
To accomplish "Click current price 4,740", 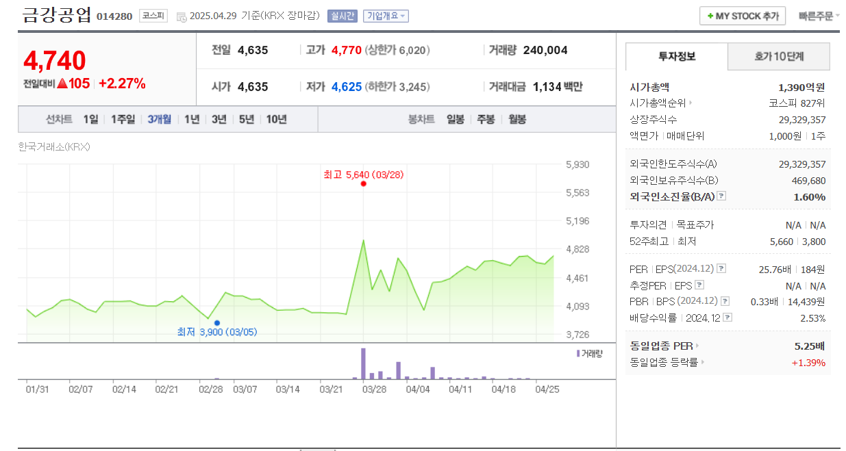I will [55, 61].
